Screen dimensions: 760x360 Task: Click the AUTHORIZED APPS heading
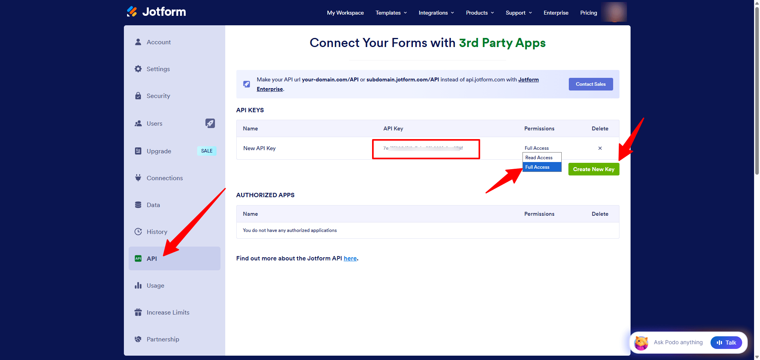pos(265,195)
